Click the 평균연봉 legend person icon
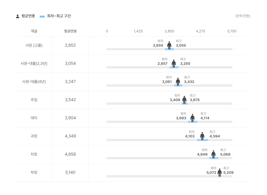 (x=18, y=16)
